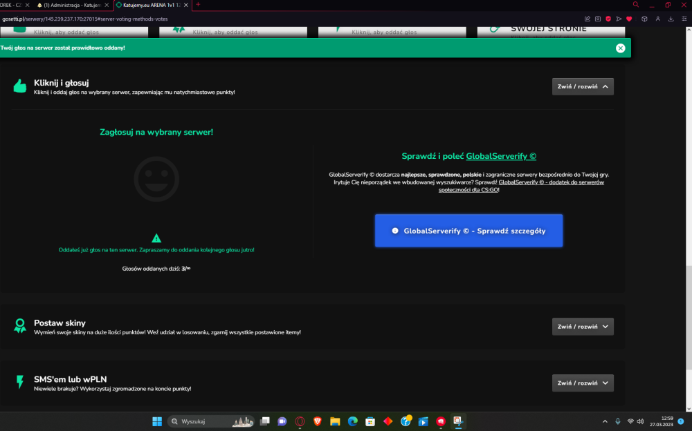Click heading Zagłosuj na wybrany serwer!
Viewport: 692px width, 431px height.
[x=156, y=132]
